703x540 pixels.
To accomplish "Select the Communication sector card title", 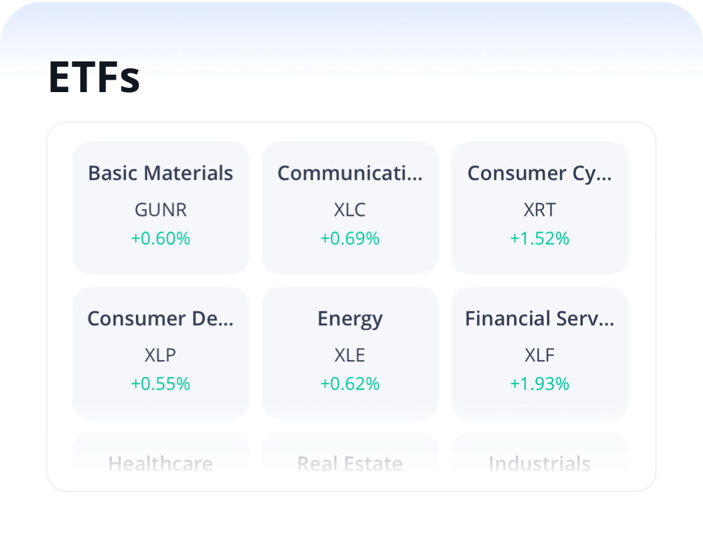I will [349, 173].
